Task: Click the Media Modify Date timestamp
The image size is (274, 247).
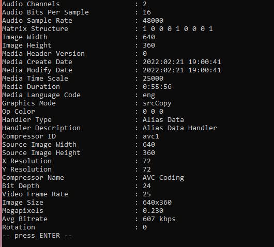Action: (x=182, y=70)
